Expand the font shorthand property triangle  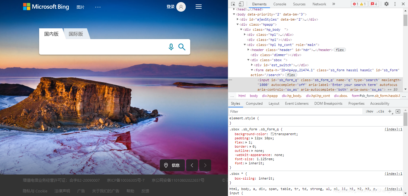[x=246, y=163]
